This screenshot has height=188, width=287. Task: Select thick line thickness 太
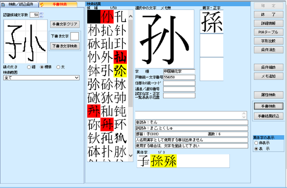tap(58, 67)
